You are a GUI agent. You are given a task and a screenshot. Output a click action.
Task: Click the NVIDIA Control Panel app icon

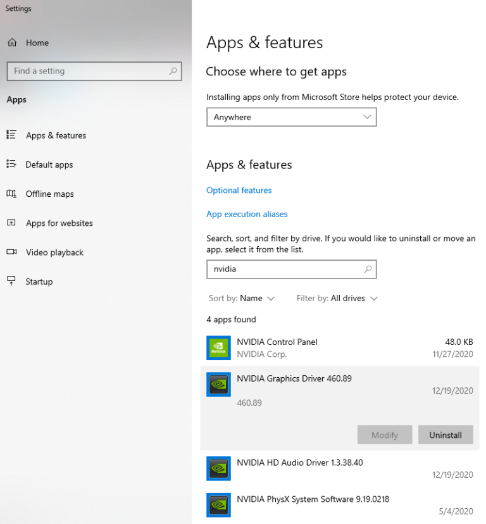tap(218, 347)
